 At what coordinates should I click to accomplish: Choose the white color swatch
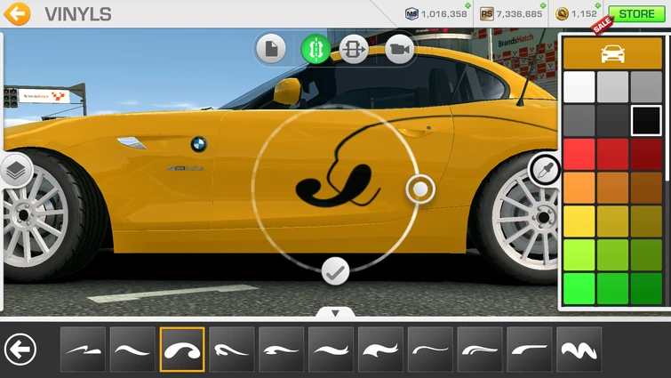pos(579,87)
